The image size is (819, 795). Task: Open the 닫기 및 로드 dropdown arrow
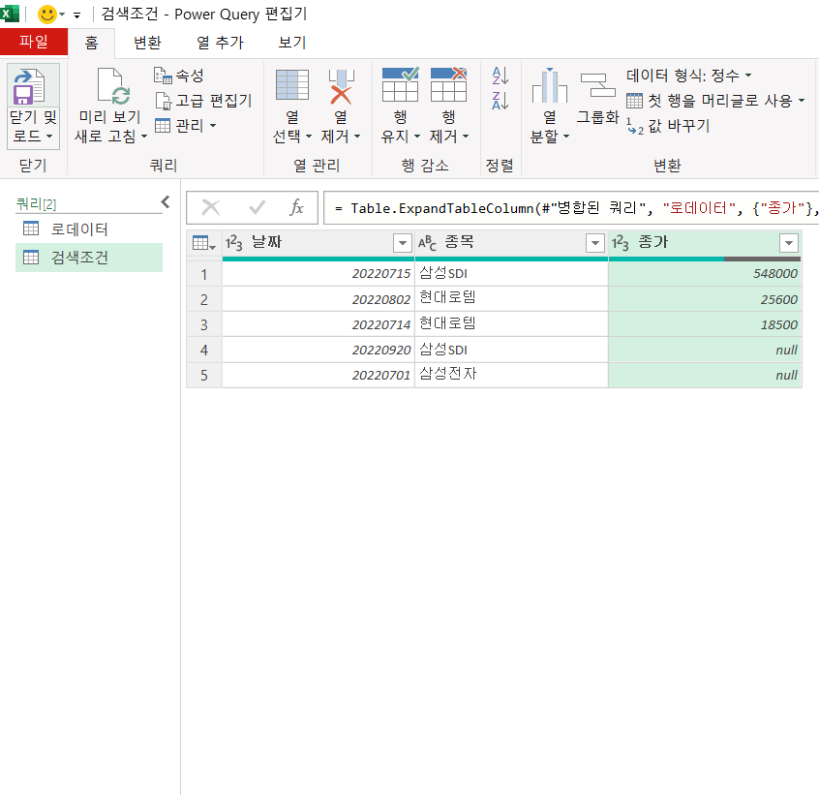pyautogui.click(x=49, y=137)
